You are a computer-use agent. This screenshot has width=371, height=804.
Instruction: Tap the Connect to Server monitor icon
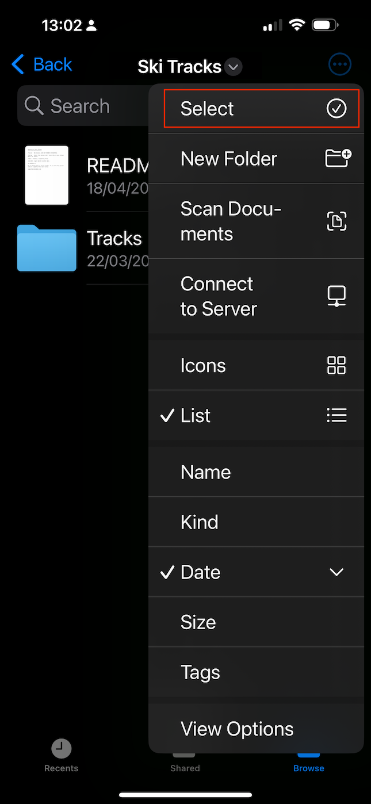click(x=336, y=296)
